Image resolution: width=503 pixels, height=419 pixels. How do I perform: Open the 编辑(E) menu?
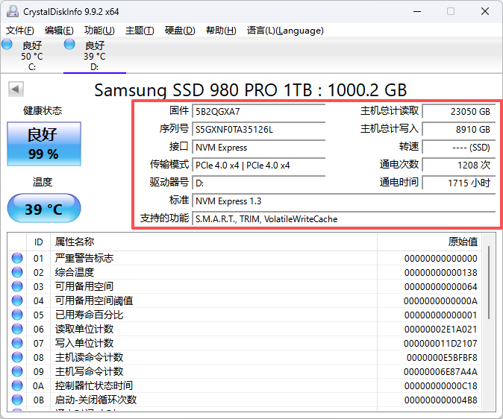pyautogui.click(x=59, y=31)
